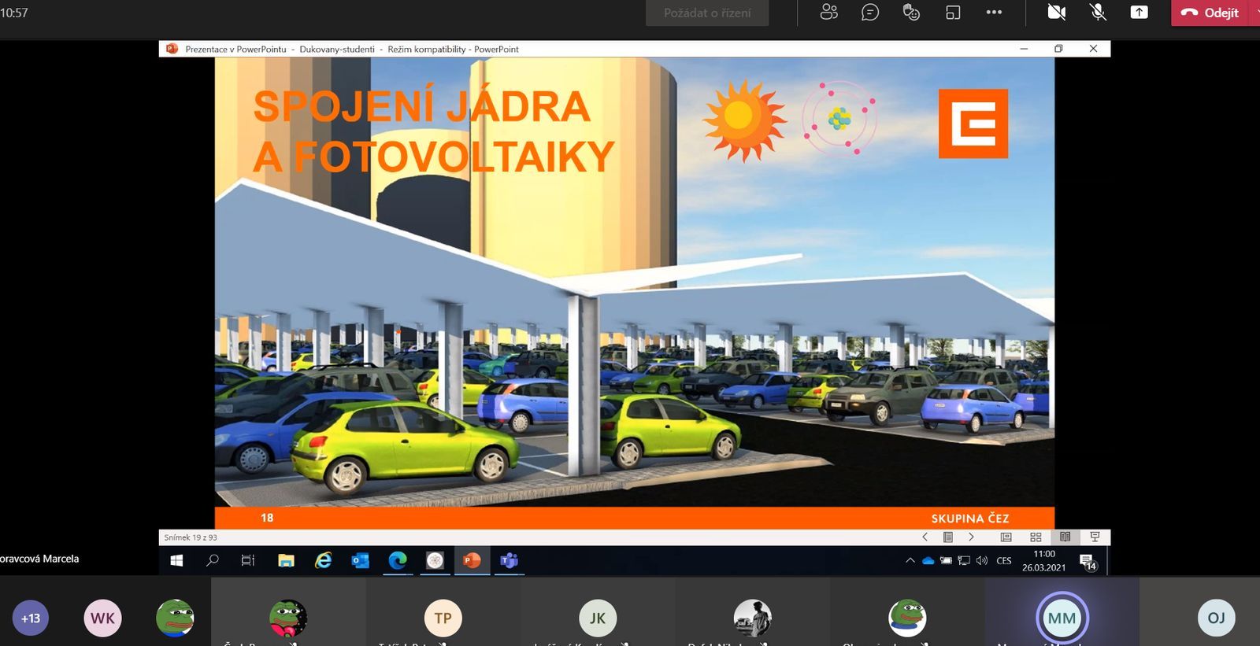Open PowerPoint from the Windows taskbar
This screenshot has width=1260, height=646.
tap(472, 560)
